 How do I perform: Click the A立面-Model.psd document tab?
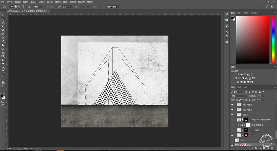coord(27,11)
